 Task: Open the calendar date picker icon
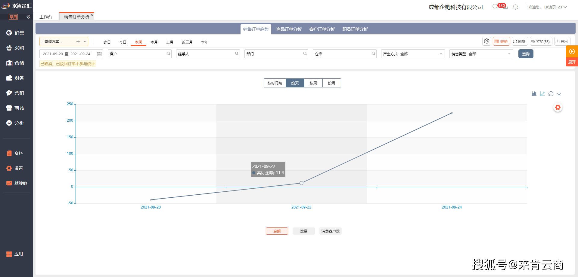99,54
